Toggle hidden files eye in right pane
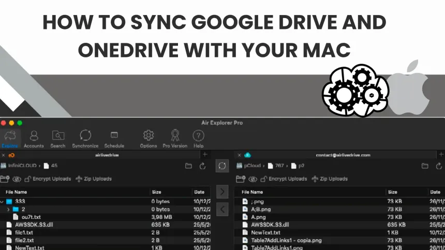Viewport: 445px width, 250px height. click(x=253, y=179)
